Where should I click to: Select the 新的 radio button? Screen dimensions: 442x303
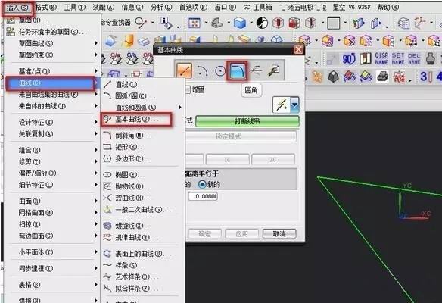(202, 185)
